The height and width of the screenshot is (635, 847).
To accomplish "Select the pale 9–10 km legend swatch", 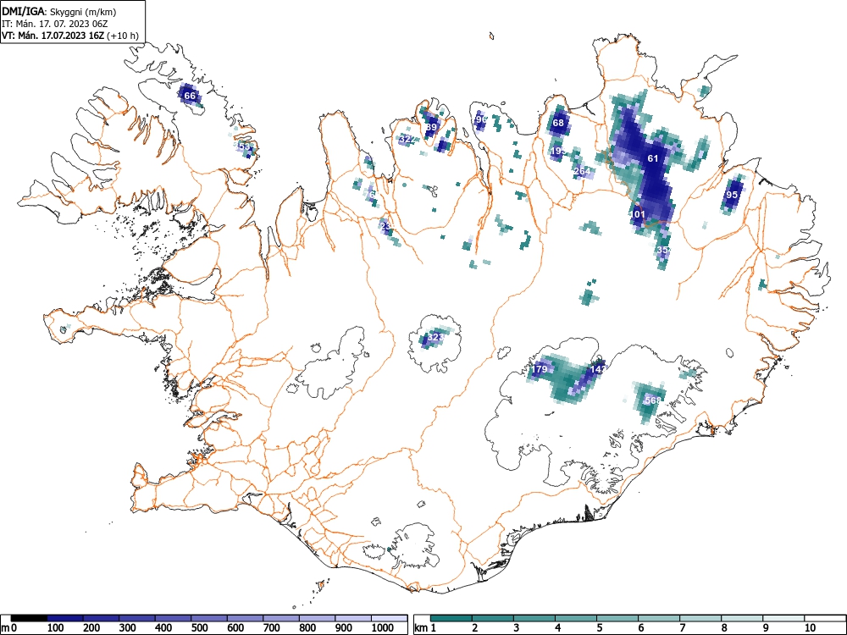I will [783, 618].
